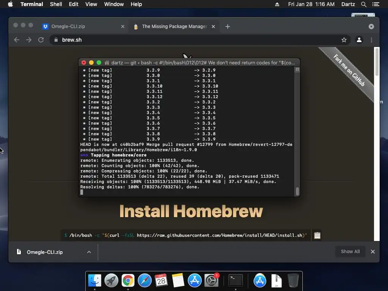Open a new browser tab

228,27
